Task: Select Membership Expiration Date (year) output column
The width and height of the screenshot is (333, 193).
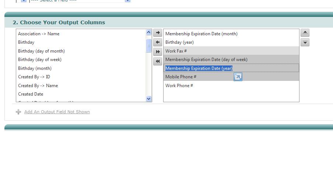Action: pyautogui.click(x=231, y=68)
